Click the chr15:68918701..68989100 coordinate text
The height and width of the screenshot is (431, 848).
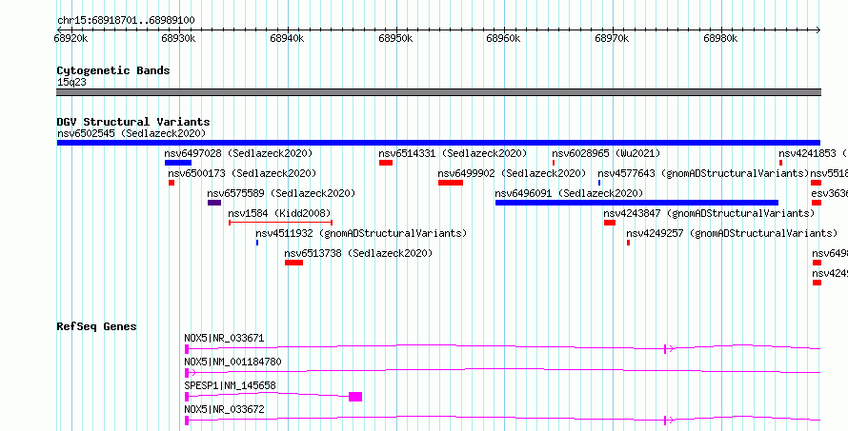point(126,21)
